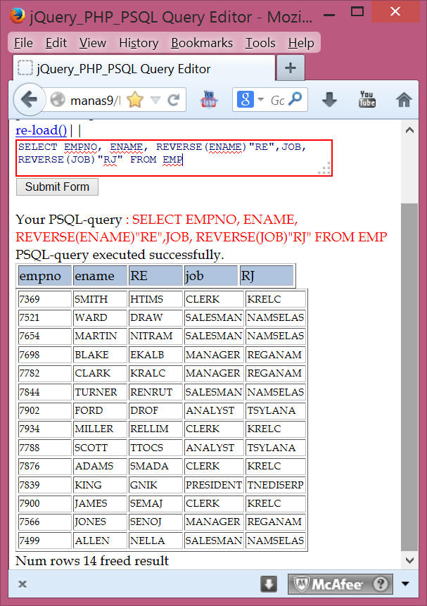Click the Firefox logo in title bar
Screen dimensions: 427x606
(17, 16)
